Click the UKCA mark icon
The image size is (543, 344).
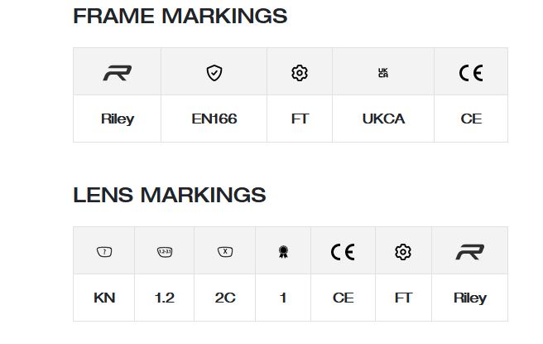pos(383,73)
